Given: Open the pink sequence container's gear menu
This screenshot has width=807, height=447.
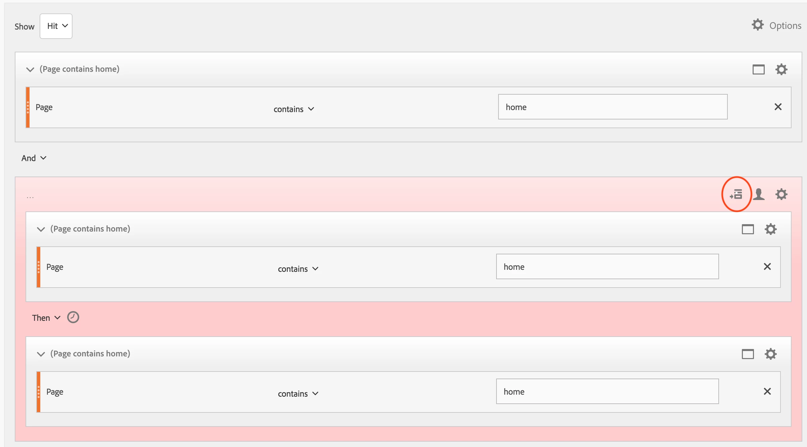Looking at the screenshot, I should 781,194.
